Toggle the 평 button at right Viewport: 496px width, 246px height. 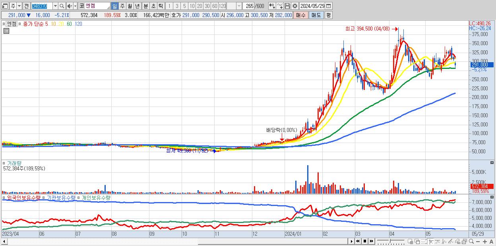tap(328, 15)
